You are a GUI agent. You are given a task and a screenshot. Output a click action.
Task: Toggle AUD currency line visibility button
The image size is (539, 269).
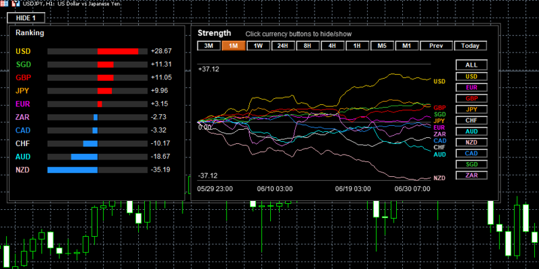471,131
